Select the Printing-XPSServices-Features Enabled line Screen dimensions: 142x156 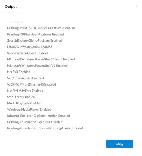(x=35, y=34)
